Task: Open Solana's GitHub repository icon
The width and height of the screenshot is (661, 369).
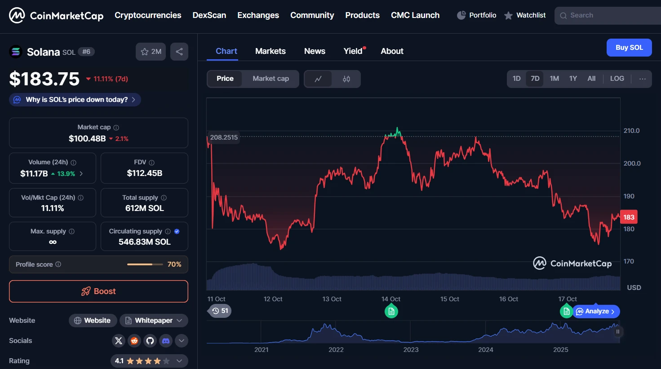Action: tap(150, 341)
